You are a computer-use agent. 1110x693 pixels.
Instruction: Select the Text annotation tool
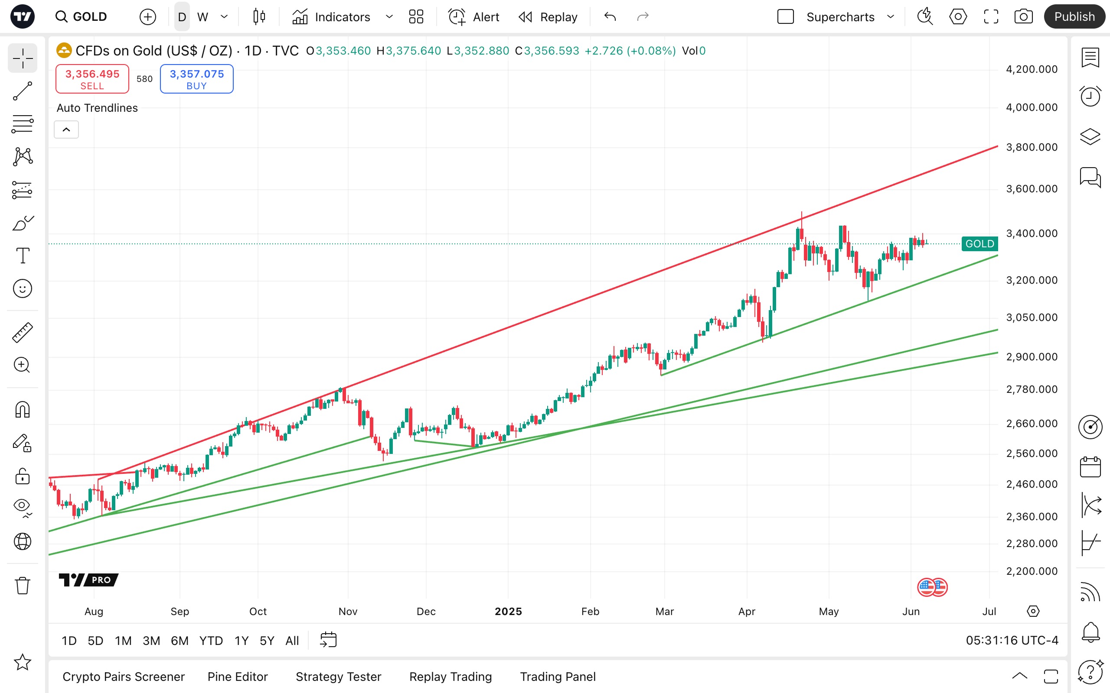22,255
